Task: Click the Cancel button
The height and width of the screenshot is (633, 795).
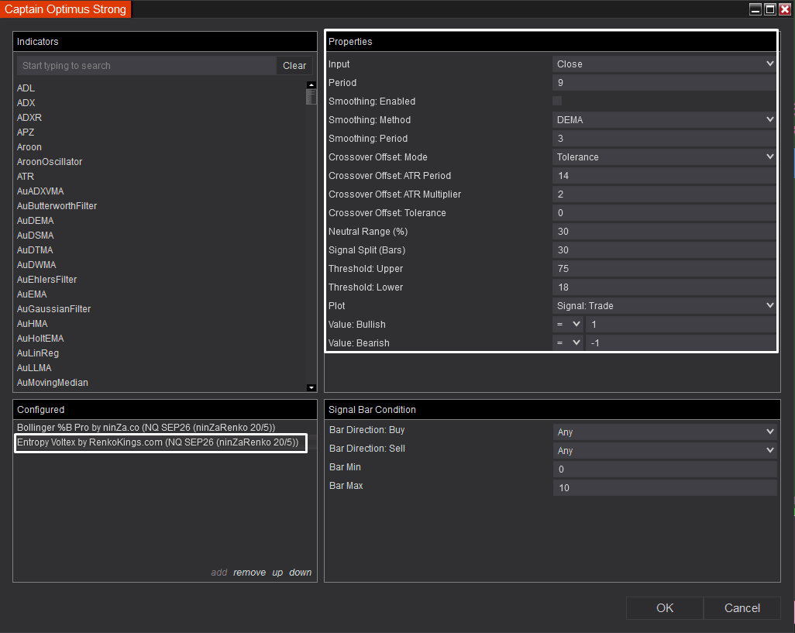Action: click(742, 608)
